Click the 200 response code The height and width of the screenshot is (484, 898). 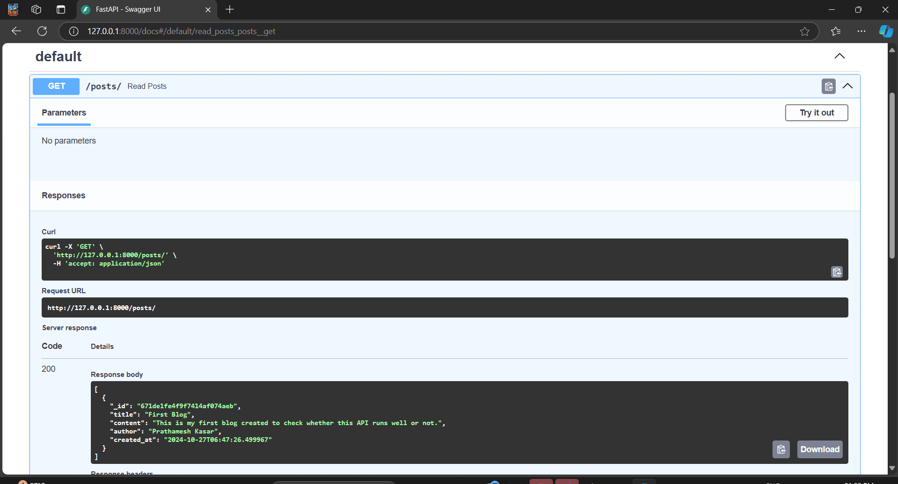pos(48,369)
